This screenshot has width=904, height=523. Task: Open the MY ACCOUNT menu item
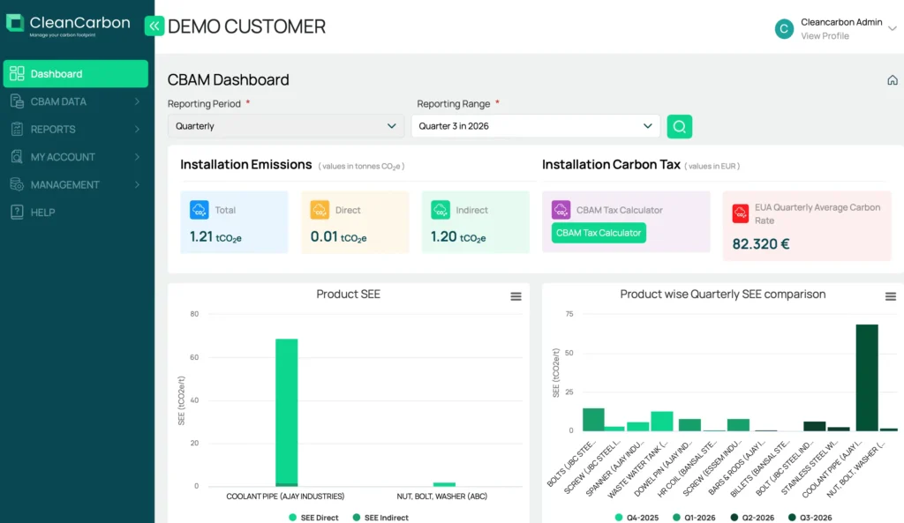(x=76, y=157)
